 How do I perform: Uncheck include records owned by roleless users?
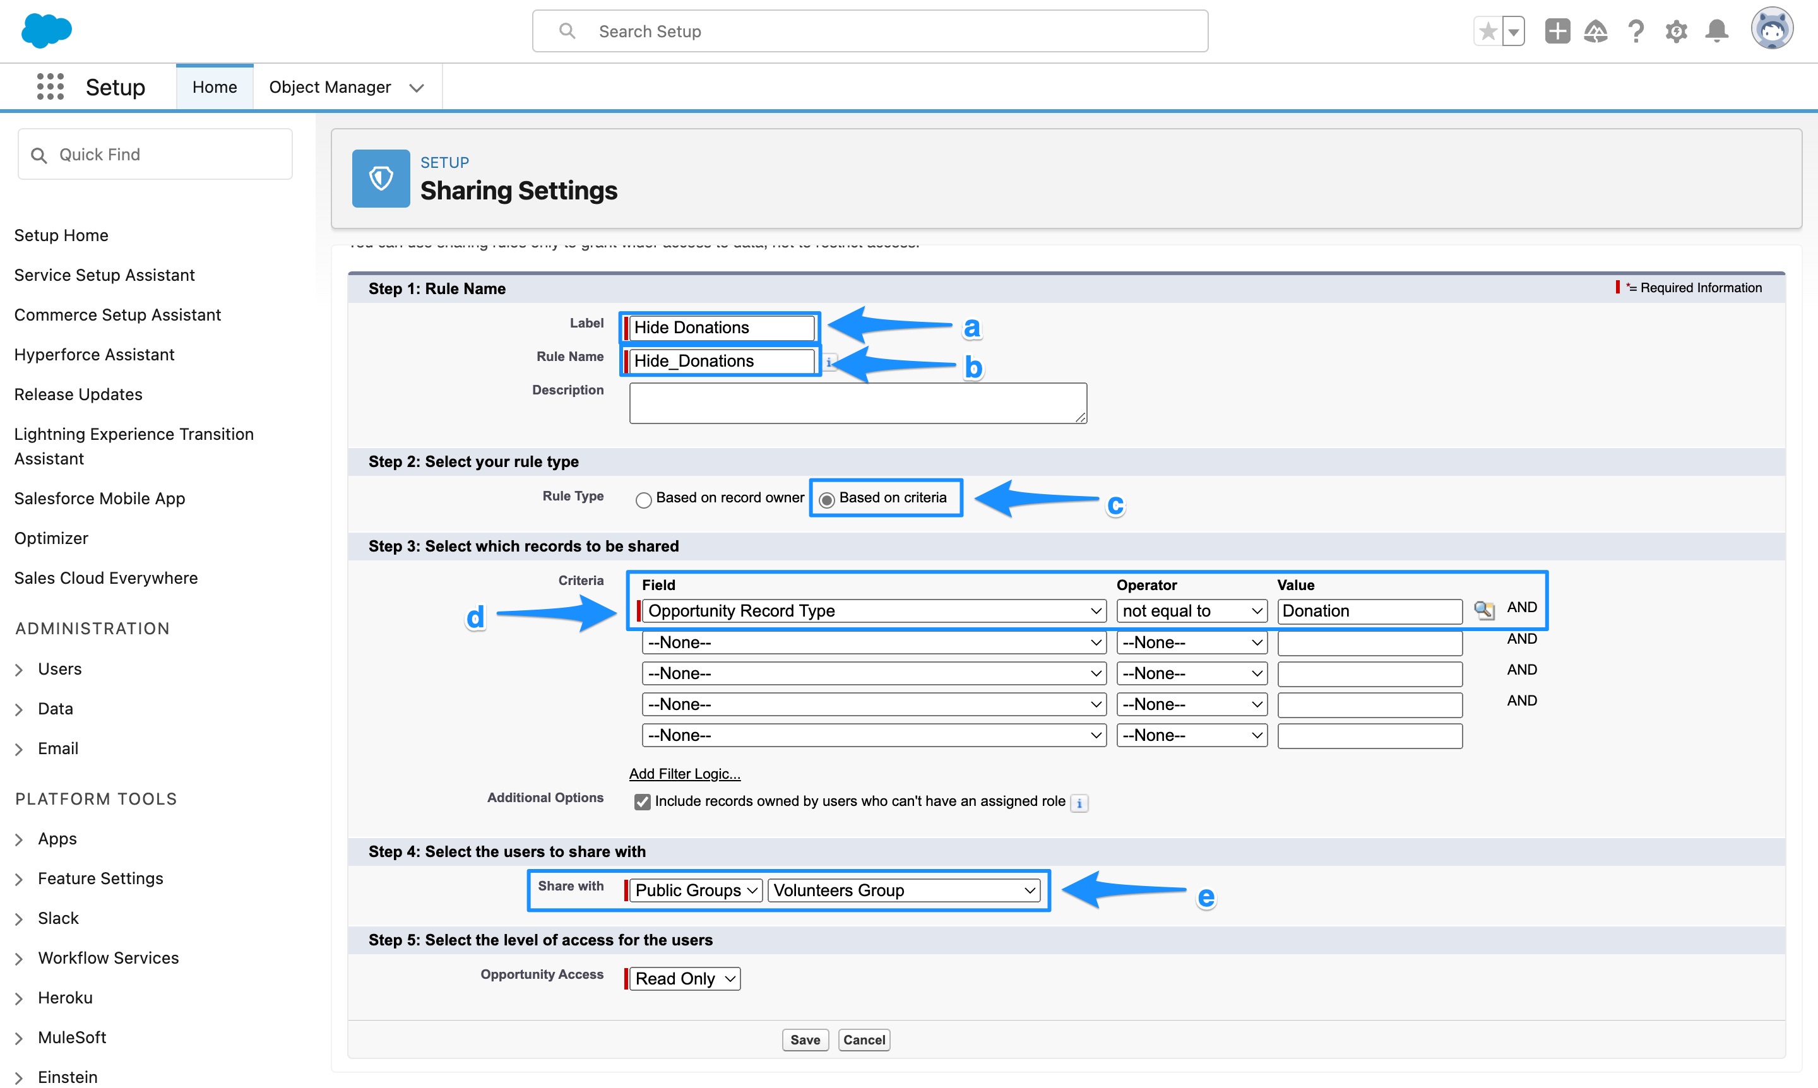(643, 801)
